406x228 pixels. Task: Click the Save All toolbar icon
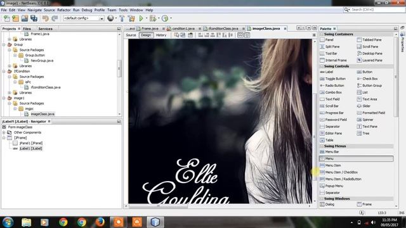tap(34, 18)
